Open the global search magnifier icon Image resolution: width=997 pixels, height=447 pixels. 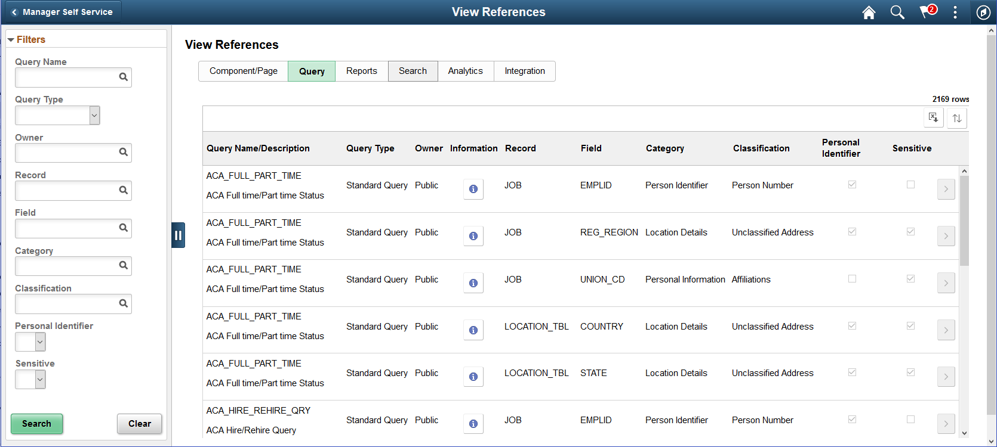(x=897, y=13)
